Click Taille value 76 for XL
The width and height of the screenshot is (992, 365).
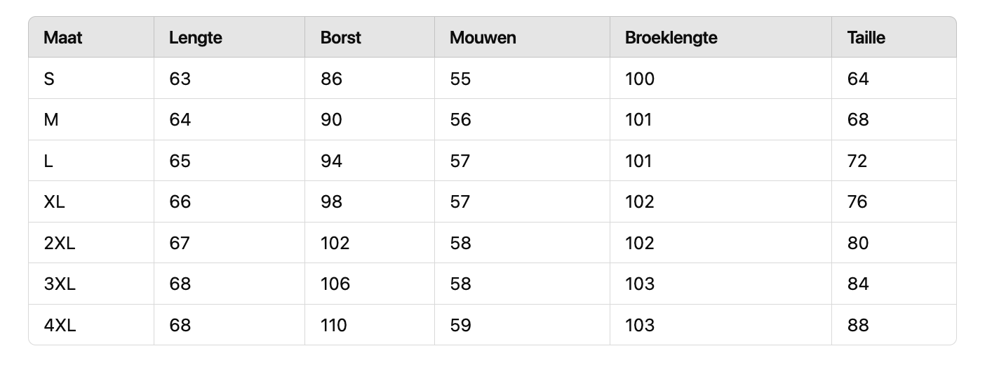[858, 202]
